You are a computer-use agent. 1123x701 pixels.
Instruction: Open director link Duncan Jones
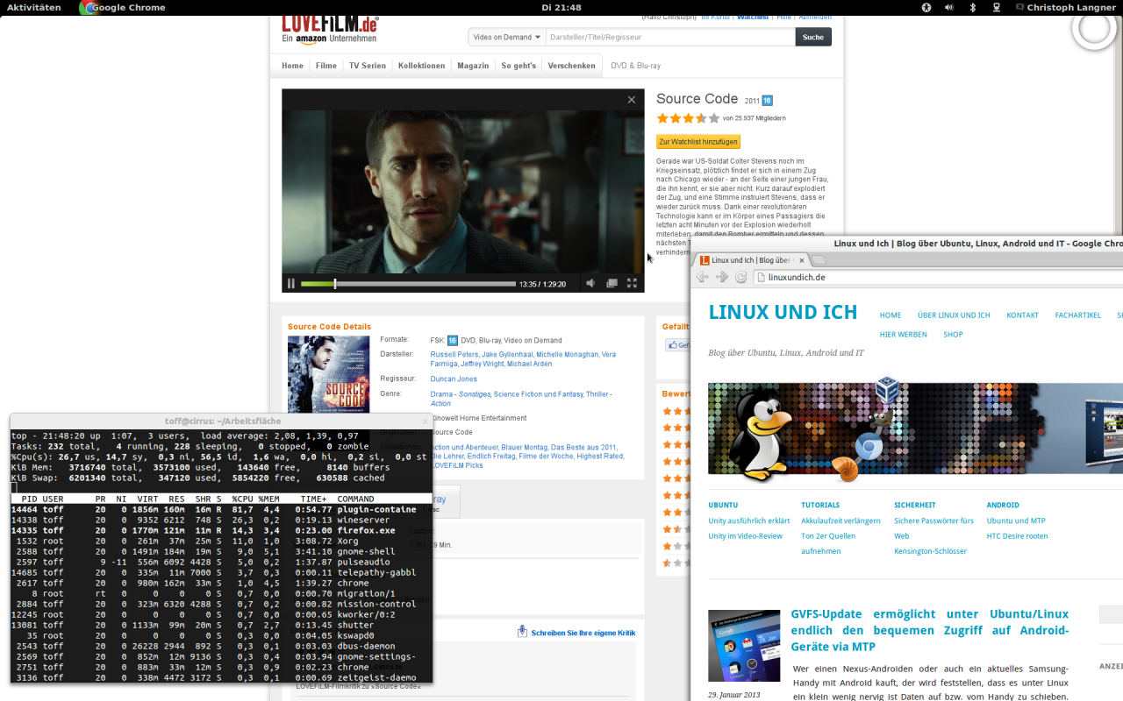(454, 379)
